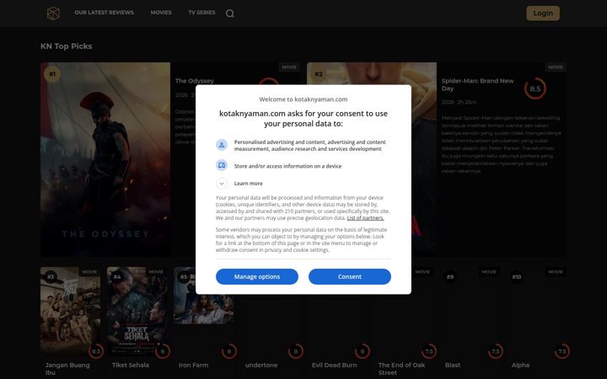Select the Tiket Sehala poster
Image resolution: width=607 pixels, height=379 pixels.
[x=137, y=312]
